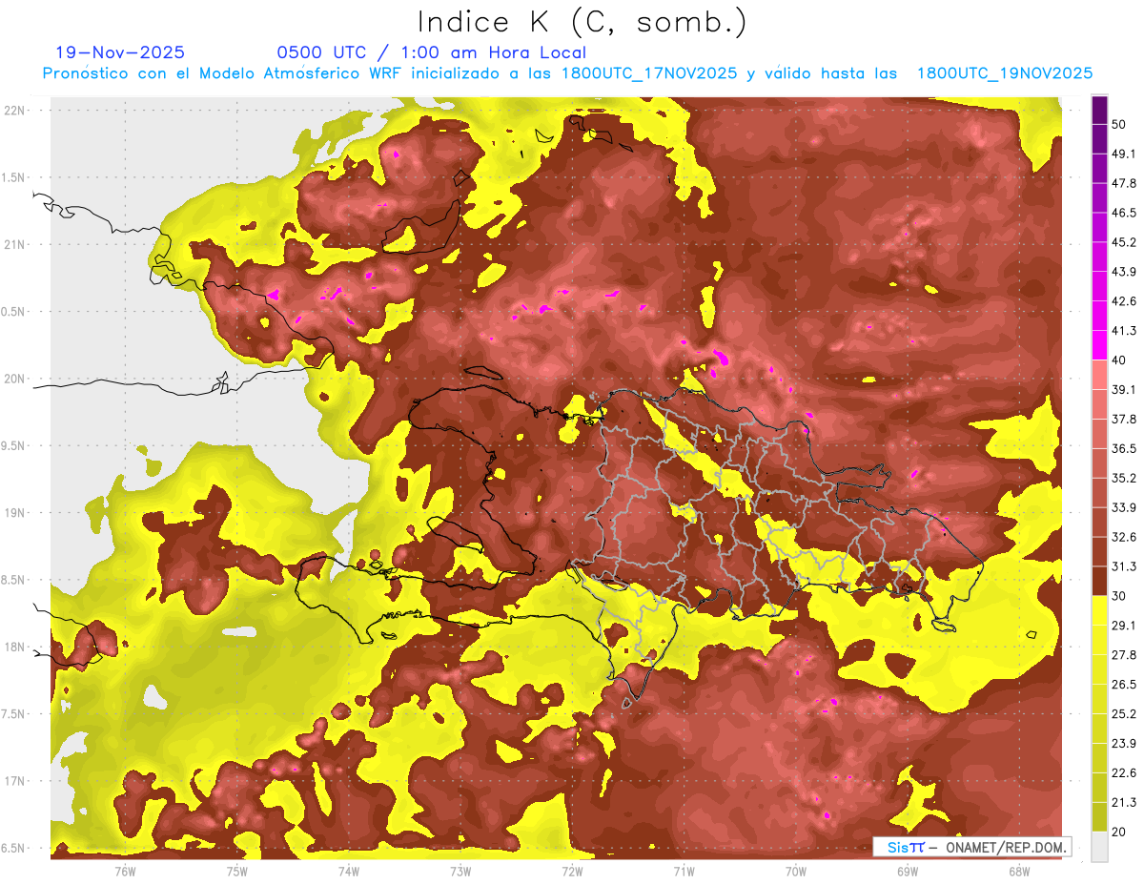Click the latitude label "22N"
Viewport: 1144px width, 884px height.
click(x=13, y=111)
